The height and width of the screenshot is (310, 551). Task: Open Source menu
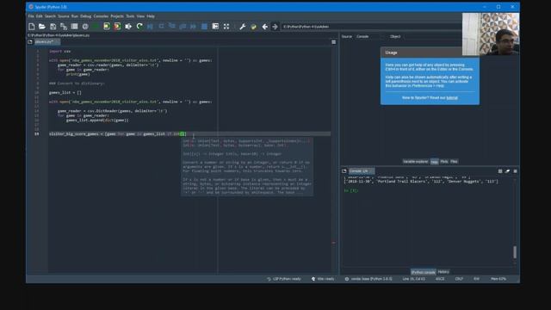point(63,16)
